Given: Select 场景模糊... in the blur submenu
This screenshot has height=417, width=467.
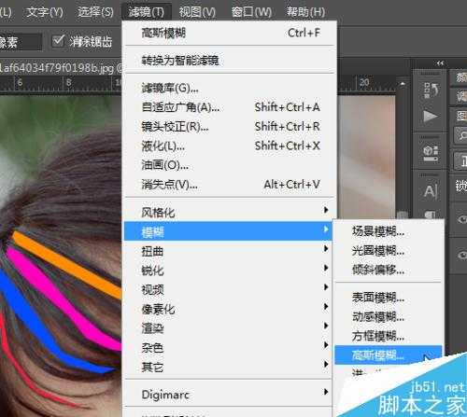Looking at the screenshot, I should coord(389,231).
